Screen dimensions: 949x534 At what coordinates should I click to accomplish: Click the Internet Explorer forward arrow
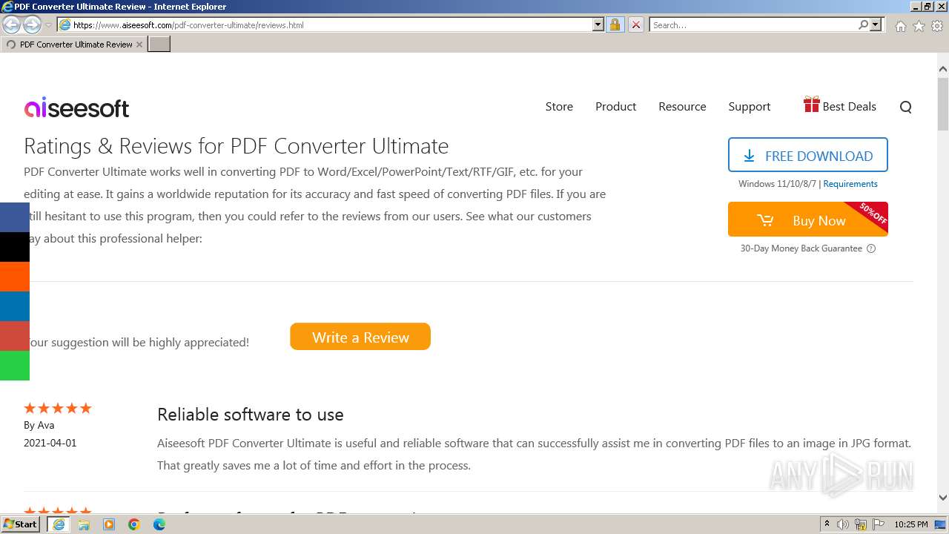(x=32, y=25)
